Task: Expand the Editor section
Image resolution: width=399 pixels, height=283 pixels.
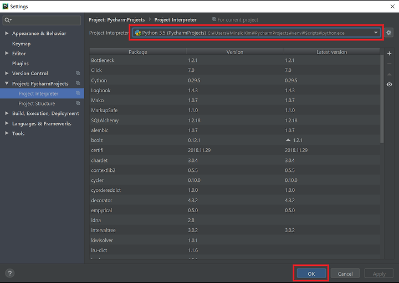Action: tap(7, 53)
